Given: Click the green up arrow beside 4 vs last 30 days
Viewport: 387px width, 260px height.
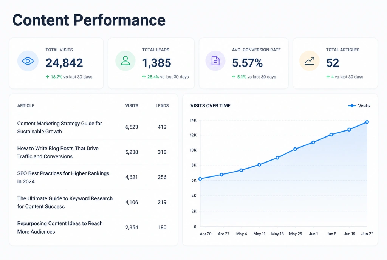Looking at the screenshot, I should tap(328, 77).
